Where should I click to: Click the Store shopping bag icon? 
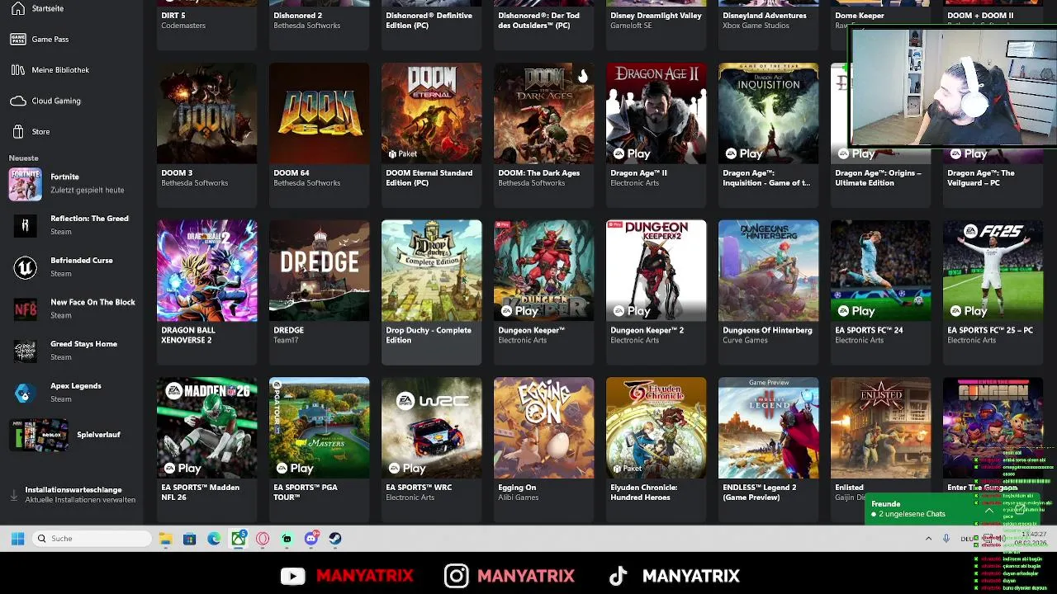(x=17, y=131)
